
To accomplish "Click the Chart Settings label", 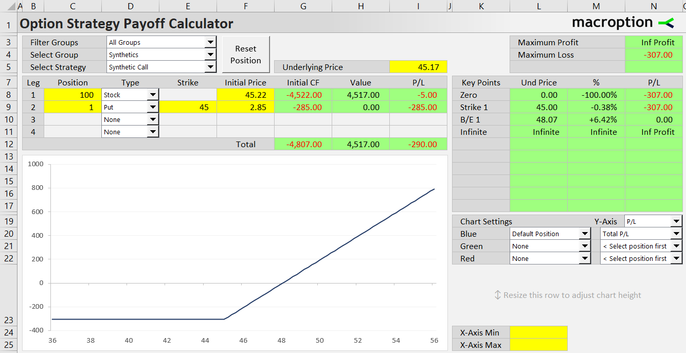I will [486, 221].
